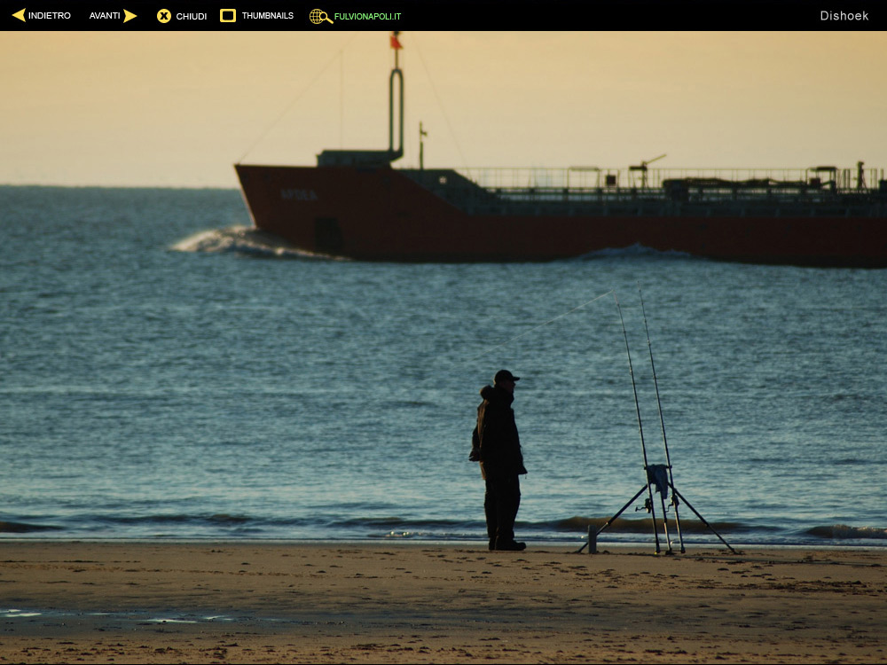Click the ship name lettering on the bow
The image size is (887, 665).
click(299, 194)
